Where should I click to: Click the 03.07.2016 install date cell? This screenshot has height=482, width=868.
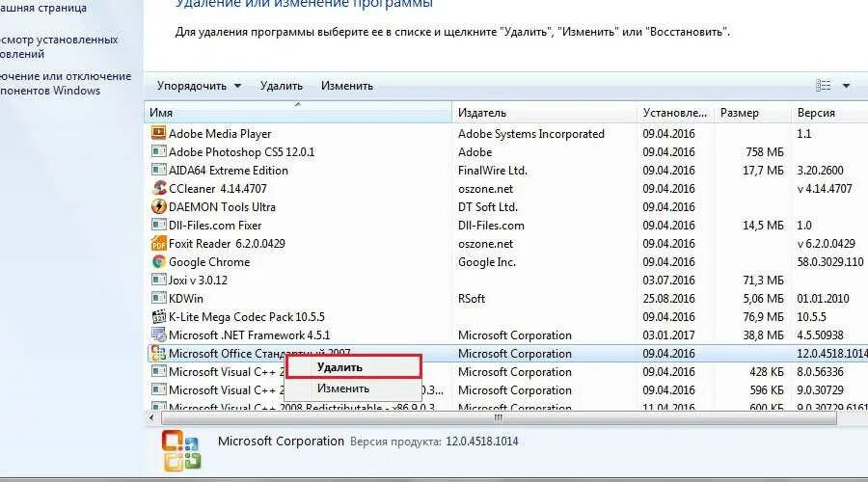668,280
